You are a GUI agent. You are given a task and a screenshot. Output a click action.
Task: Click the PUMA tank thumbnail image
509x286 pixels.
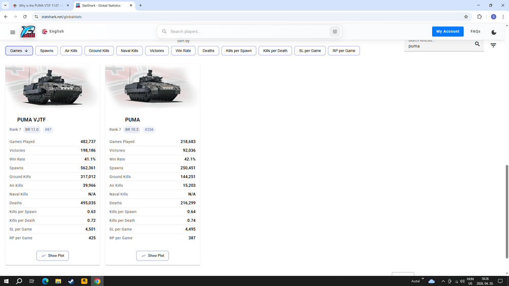click(x=153, y=88)
